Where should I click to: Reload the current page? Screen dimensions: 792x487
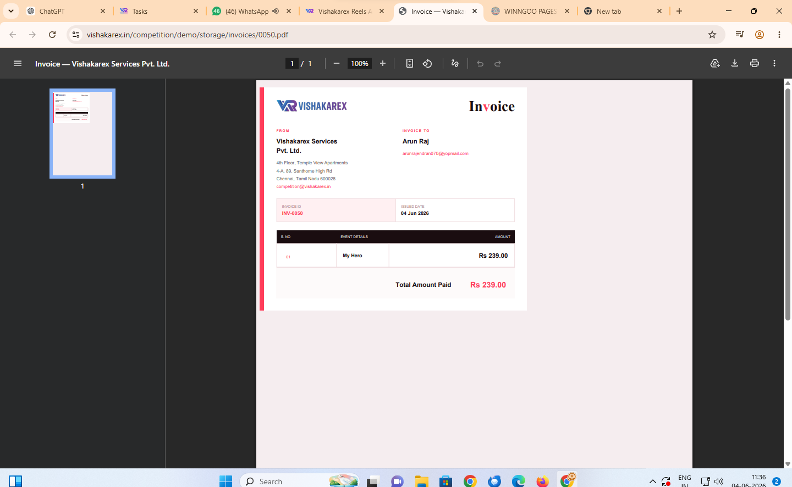[52, 35]
